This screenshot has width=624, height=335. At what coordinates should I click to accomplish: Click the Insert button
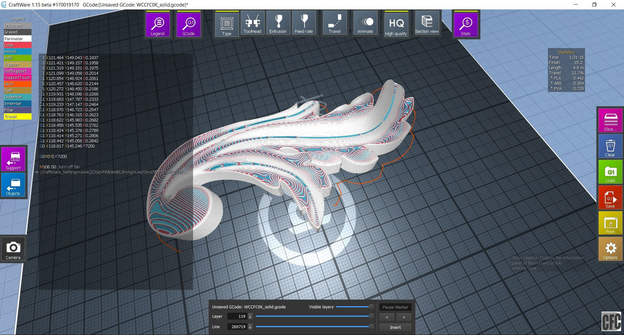click(395, 327)
